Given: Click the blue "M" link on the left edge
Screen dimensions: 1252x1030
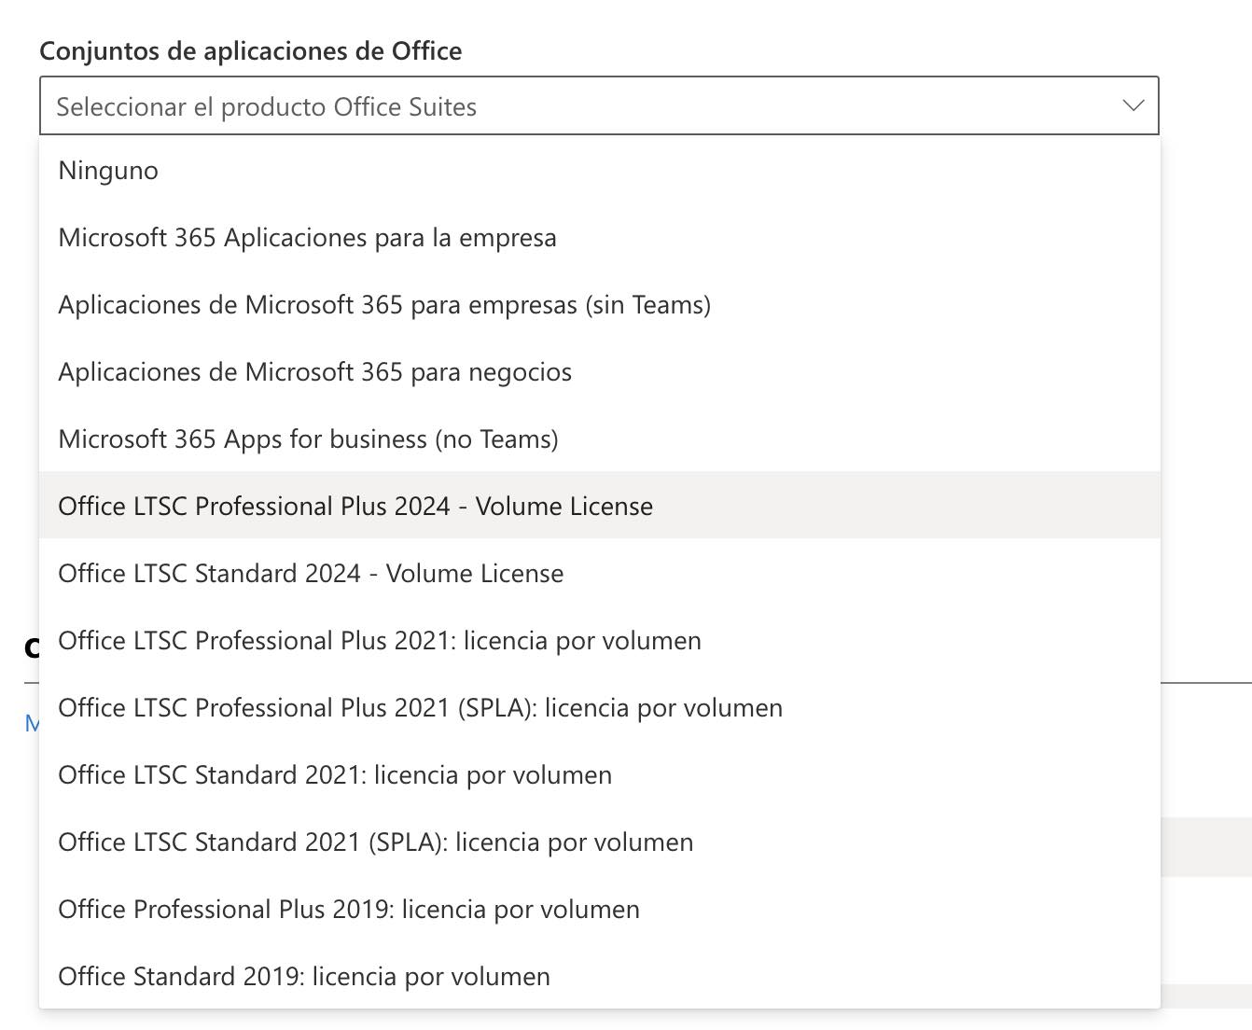Looking at the screenshot, I should pyautogui.click(x=31, y=721).
